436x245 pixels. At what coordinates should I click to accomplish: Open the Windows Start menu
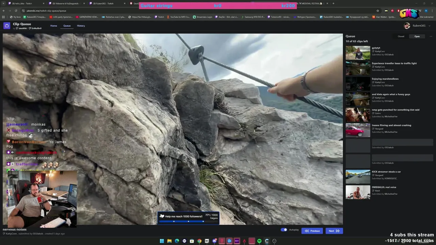[162, 241]
